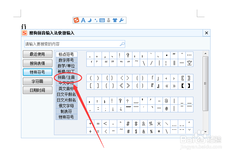This screenshot has height=155, width=235.
Task: Open the 字符画 section
Action: [x=37, y=81]
